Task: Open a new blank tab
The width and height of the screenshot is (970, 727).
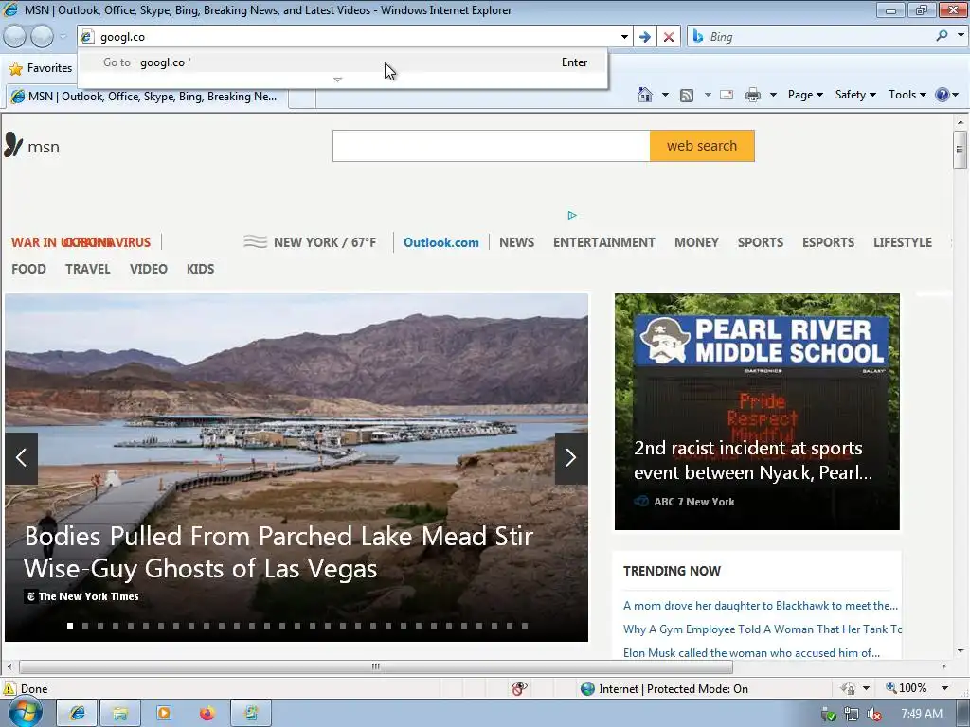Action: tap(302, 98)
